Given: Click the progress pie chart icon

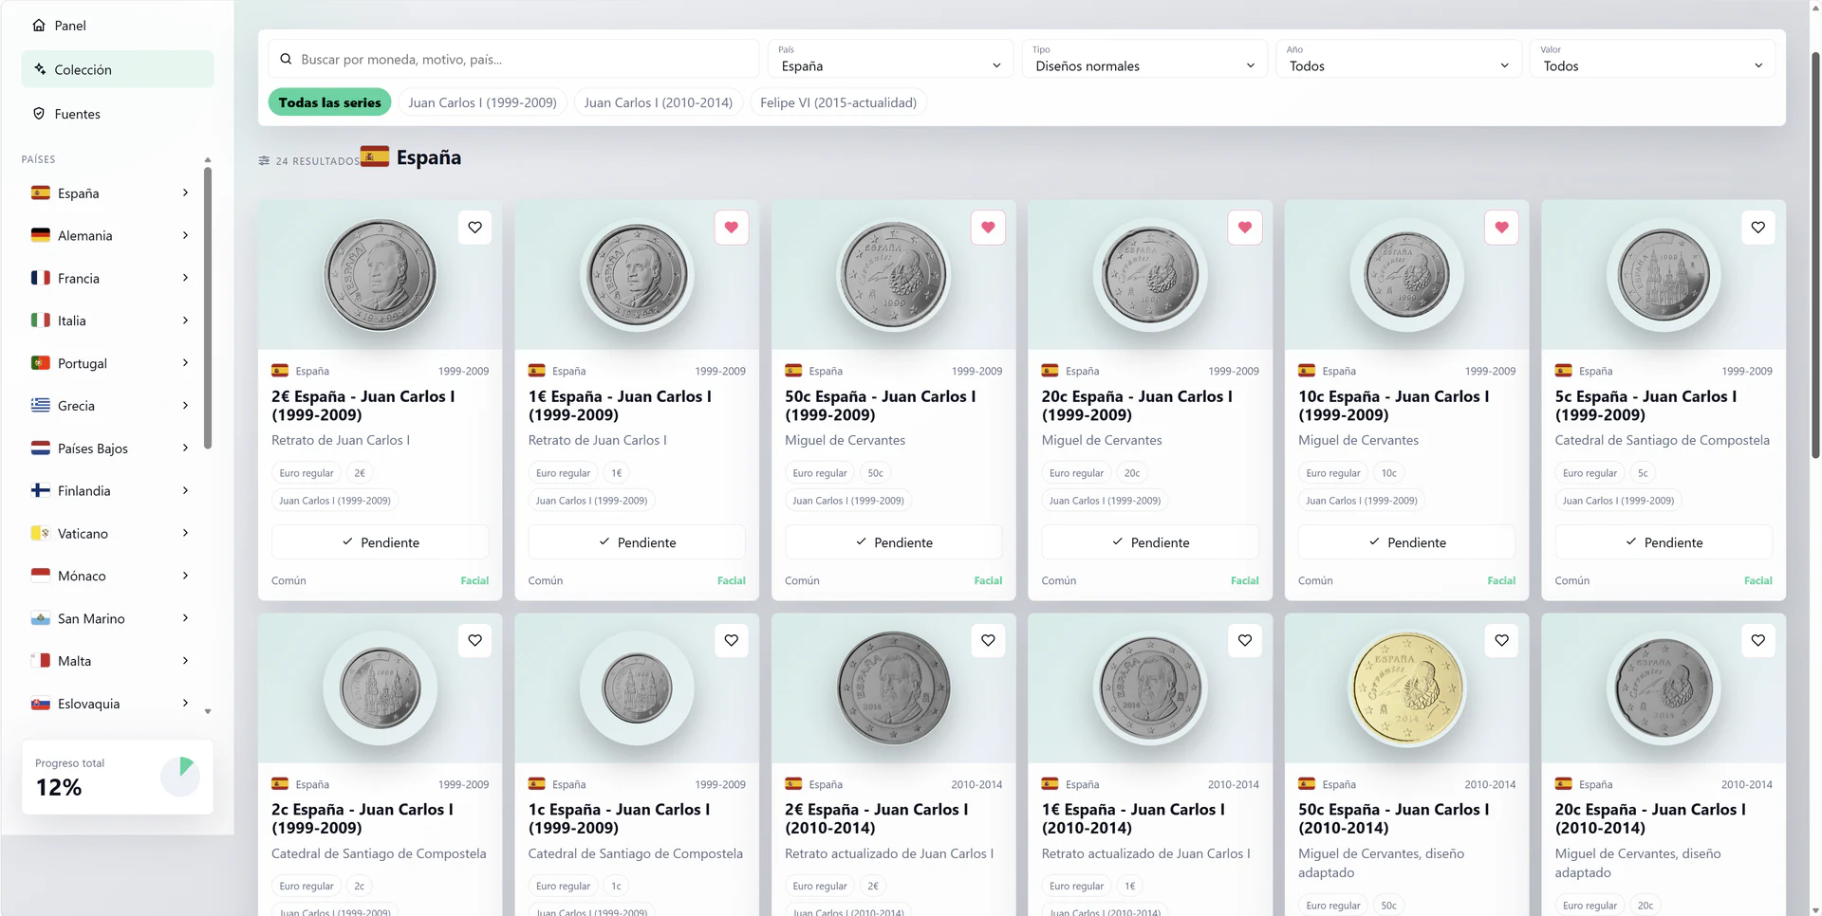Looking at the screenshot, I should pos(179,777).
